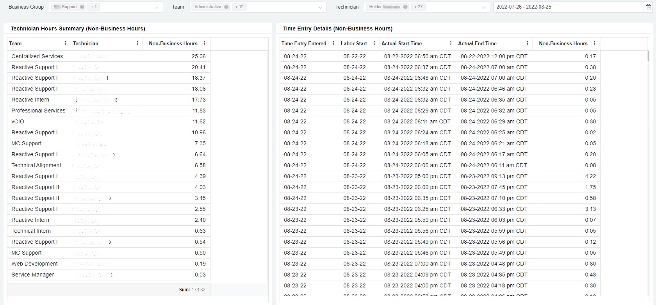Open Team column options menu in summary
The image size is (656, 305).
coord(66,43)
